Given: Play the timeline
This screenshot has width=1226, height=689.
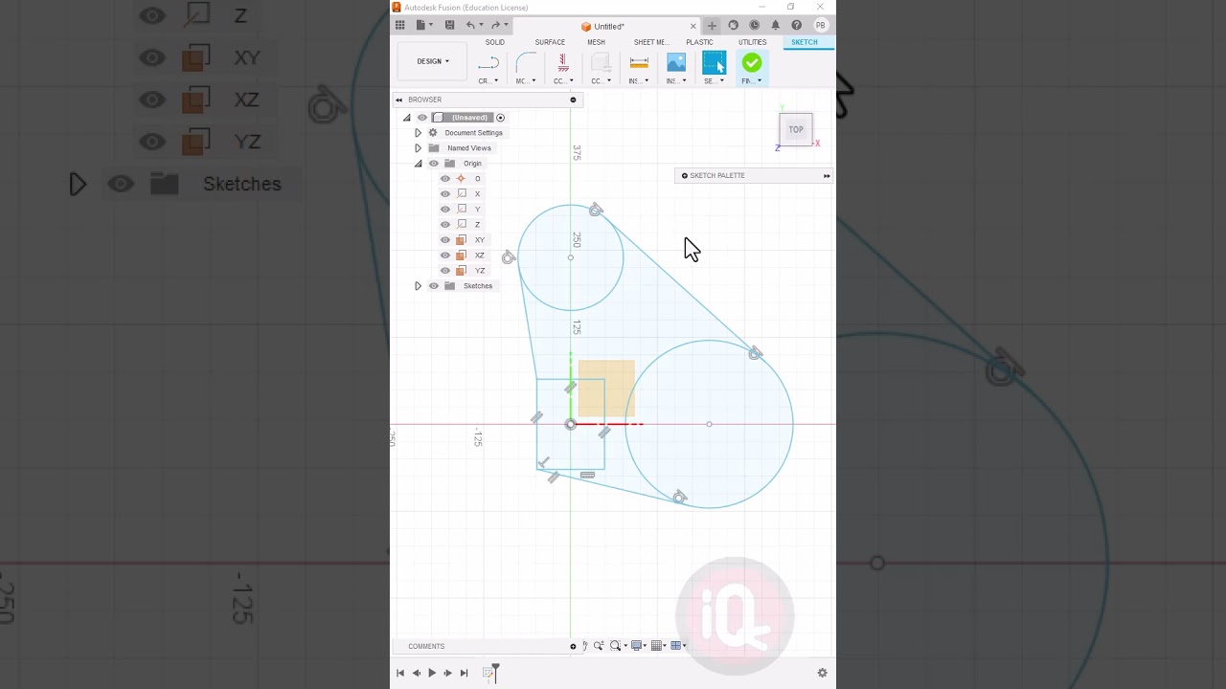Looking at the screenshot, I should pos(432,673).
